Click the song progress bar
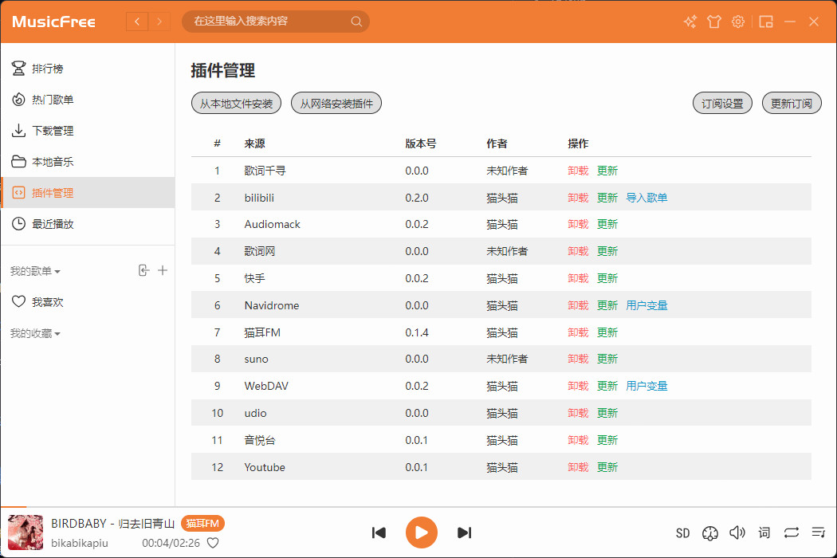837x558 pixels. click(x=418, y=507)
